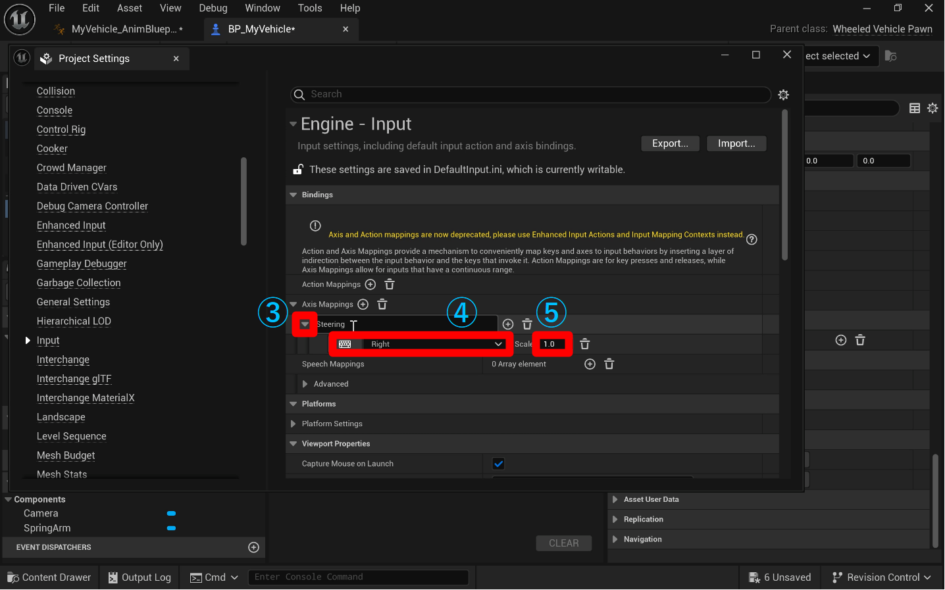Collapse the Platforms category

(294, 404)
